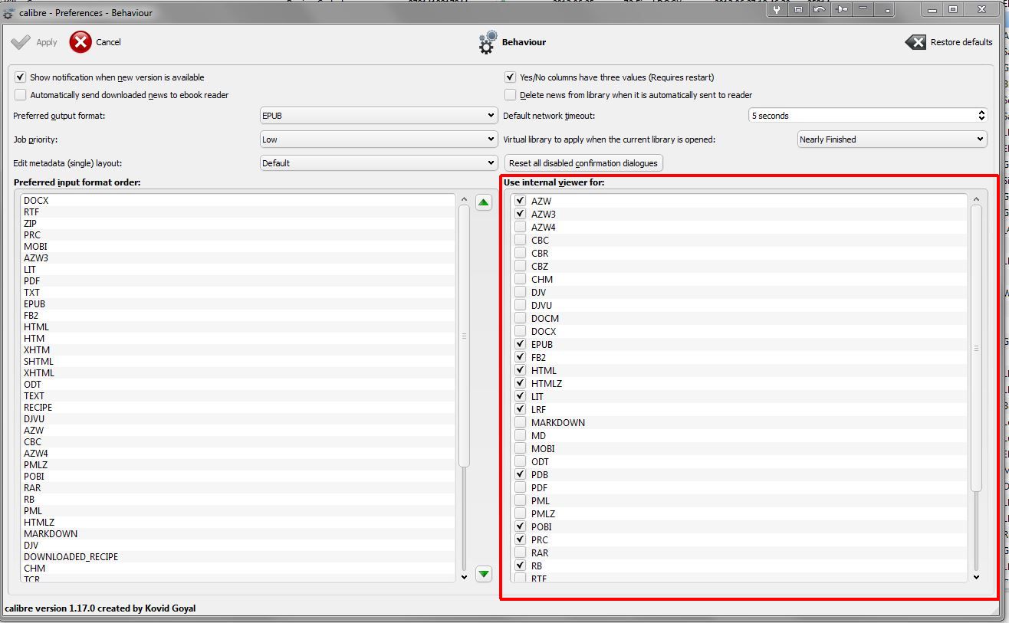Select CBC in the preferred input format list
Image resolution: width=1009 pixels, height=623 pixels.
tap(238, 442)
